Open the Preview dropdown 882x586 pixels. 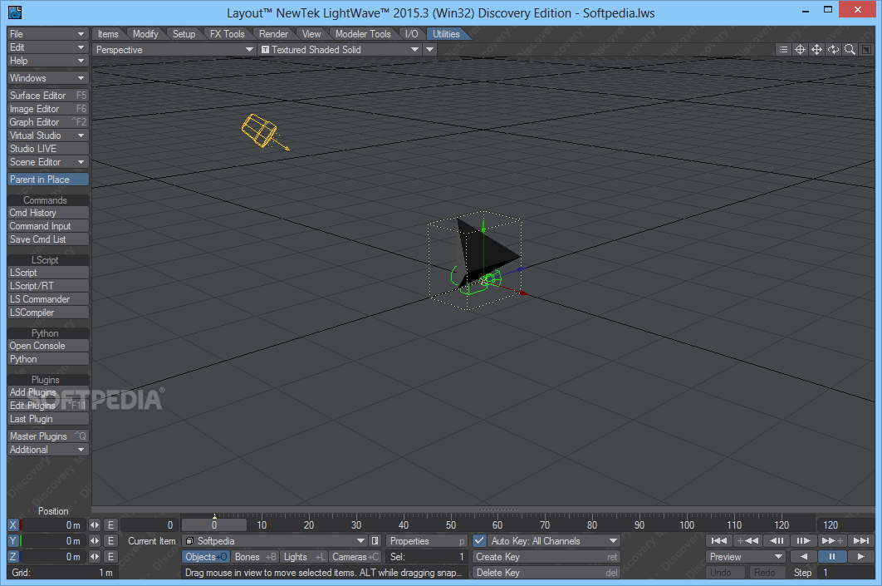pyautogui.click(x=746, y=556)
